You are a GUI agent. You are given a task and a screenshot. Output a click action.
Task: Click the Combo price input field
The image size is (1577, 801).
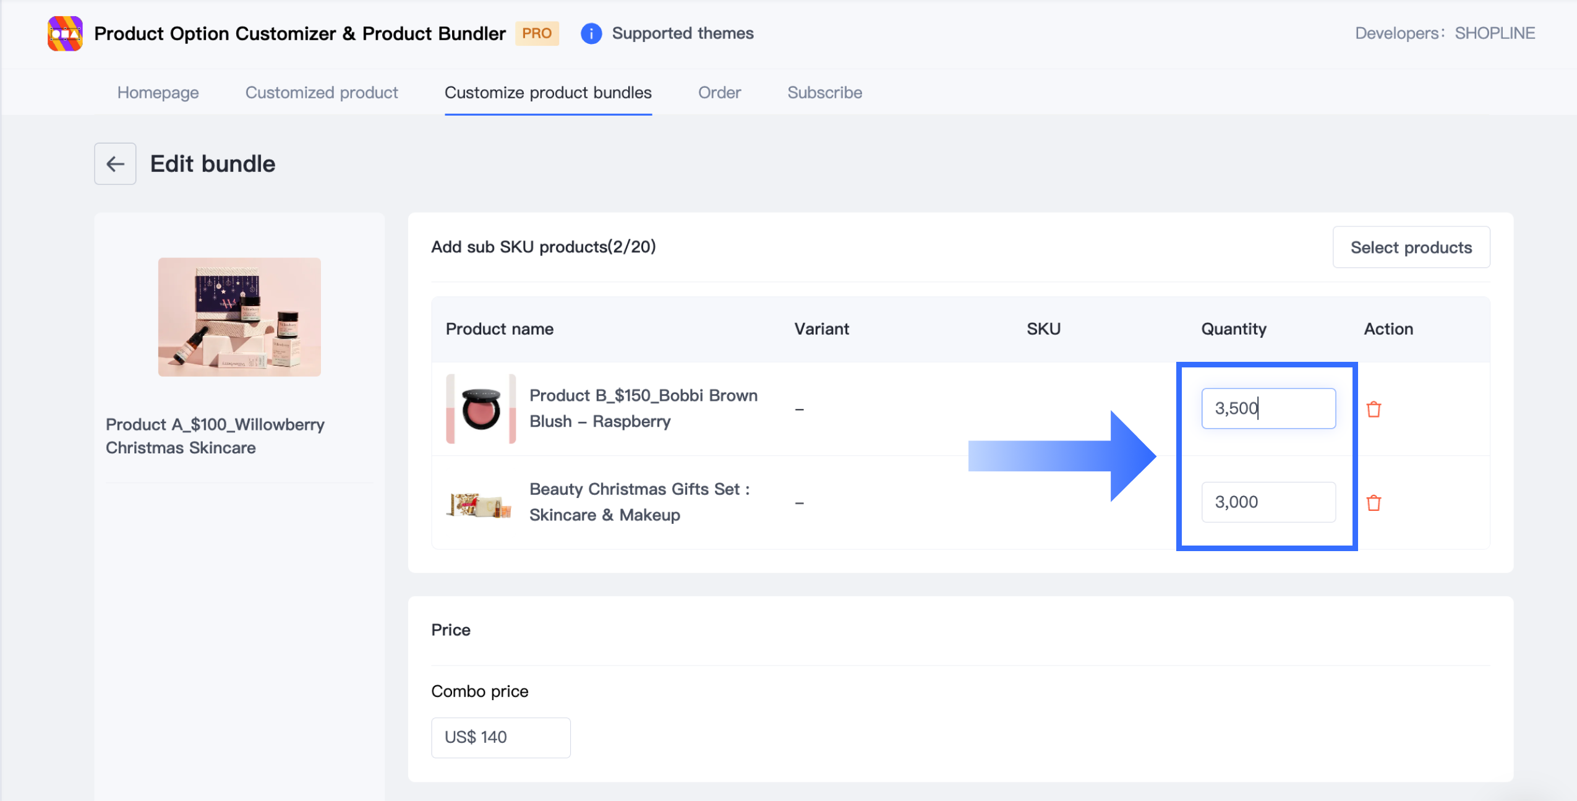point(500,737)
